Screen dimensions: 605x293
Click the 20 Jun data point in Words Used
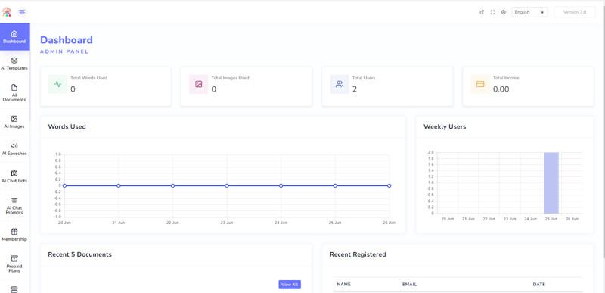pyautogui.click(x=64, y=185)
